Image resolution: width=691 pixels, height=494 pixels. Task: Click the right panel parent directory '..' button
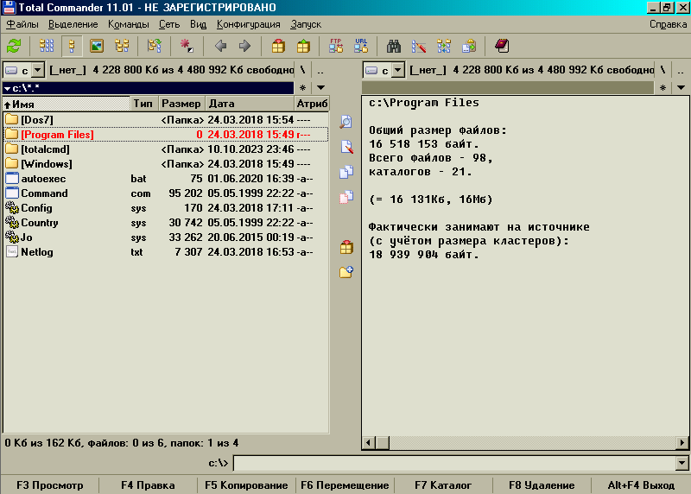coord(681,71)
